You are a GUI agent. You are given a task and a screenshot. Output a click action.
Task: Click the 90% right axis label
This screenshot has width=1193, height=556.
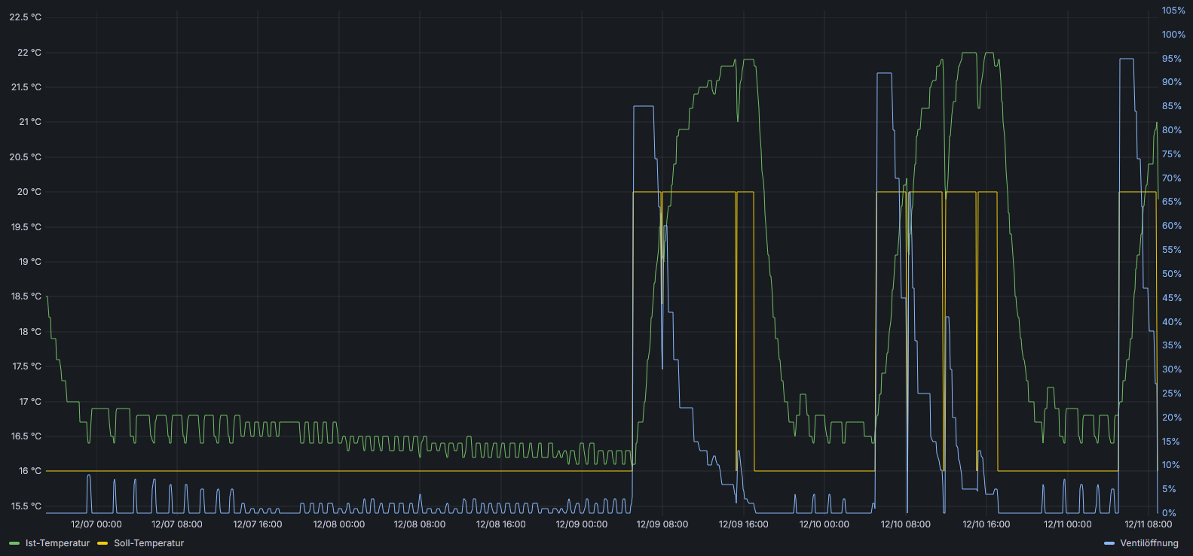click(x=1172, y=82)
